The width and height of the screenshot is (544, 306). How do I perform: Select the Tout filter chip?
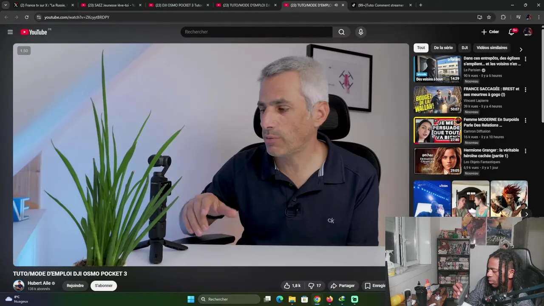[x=421, y=48]
